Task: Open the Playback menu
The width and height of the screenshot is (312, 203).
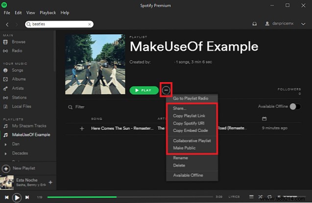Action: pos(48,13)
